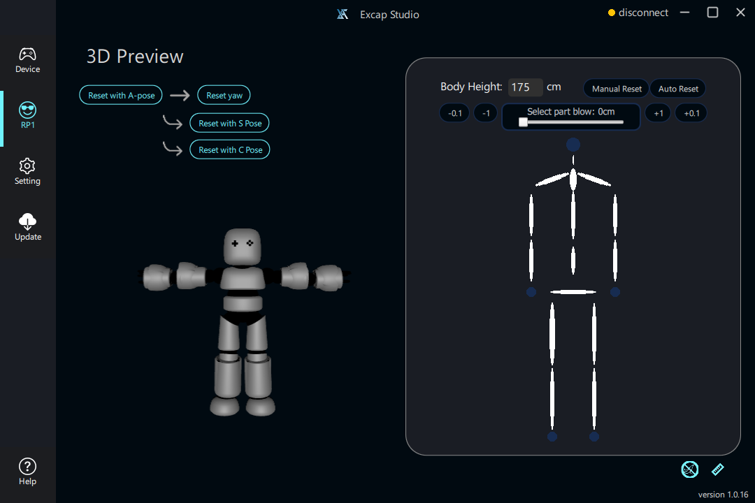Click the Select part blow slider handle
755x503 pixels.
coord(523,122)
